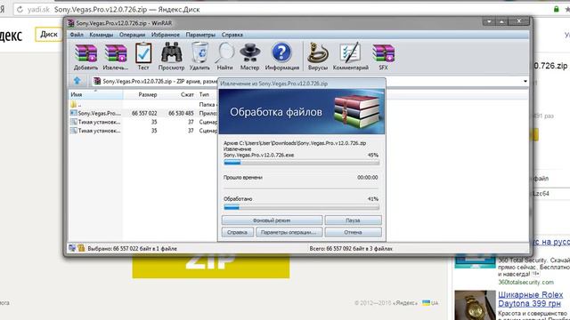Screen dimensions: 570x320
Task: Click the lock icon in WinRAR status bar
Action: pos(81,248)
